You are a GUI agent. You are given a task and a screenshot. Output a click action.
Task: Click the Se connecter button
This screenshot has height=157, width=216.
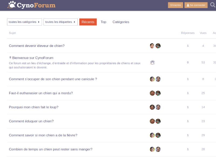[196, 5]
